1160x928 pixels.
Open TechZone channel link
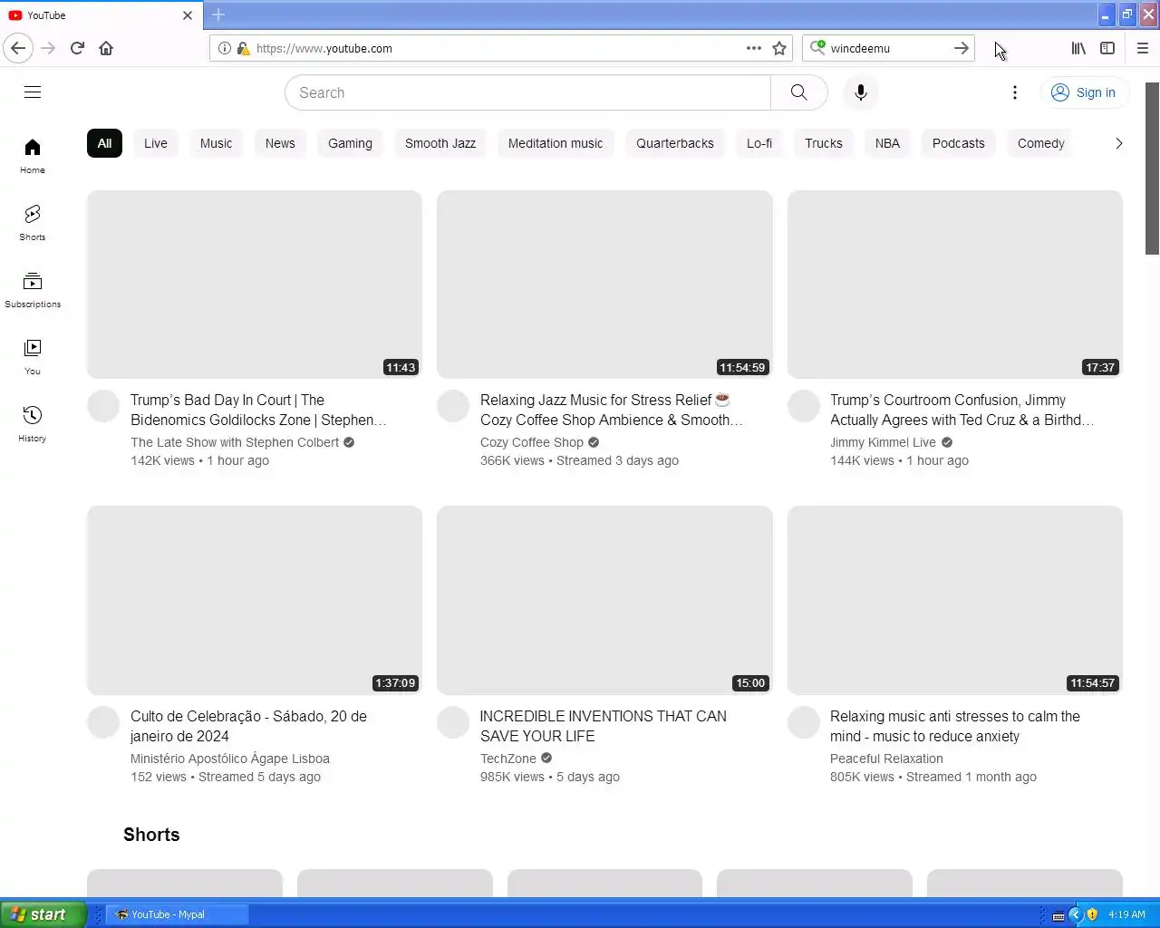[508, 759]
